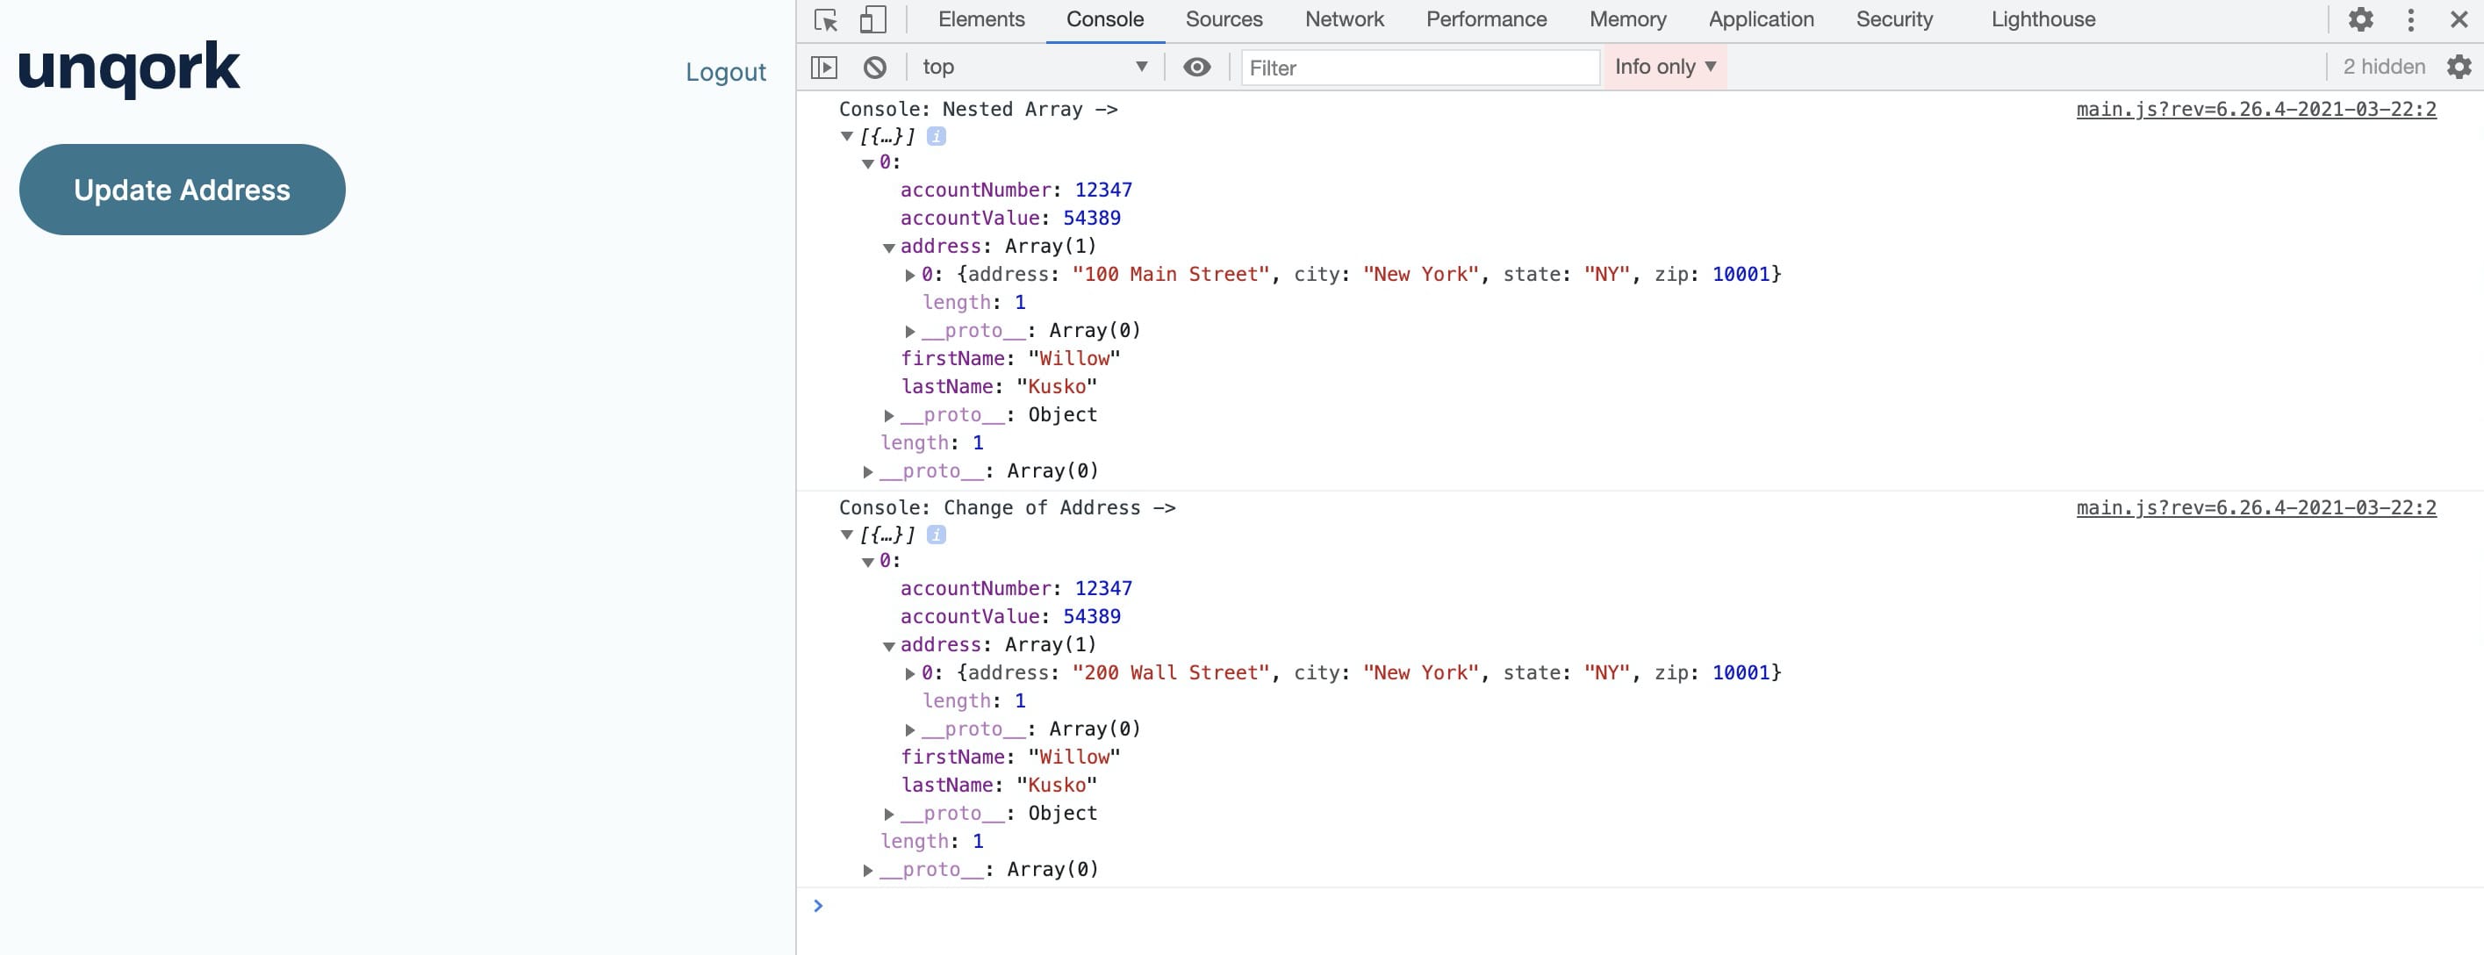Expand __proto__ Array(0) under 100 Main Street address
This screenshot has width=2484, height=955.
909,331
